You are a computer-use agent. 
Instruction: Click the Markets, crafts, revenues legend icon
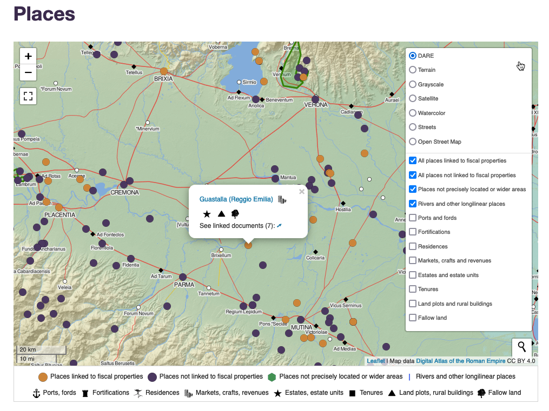coord(188,393)
